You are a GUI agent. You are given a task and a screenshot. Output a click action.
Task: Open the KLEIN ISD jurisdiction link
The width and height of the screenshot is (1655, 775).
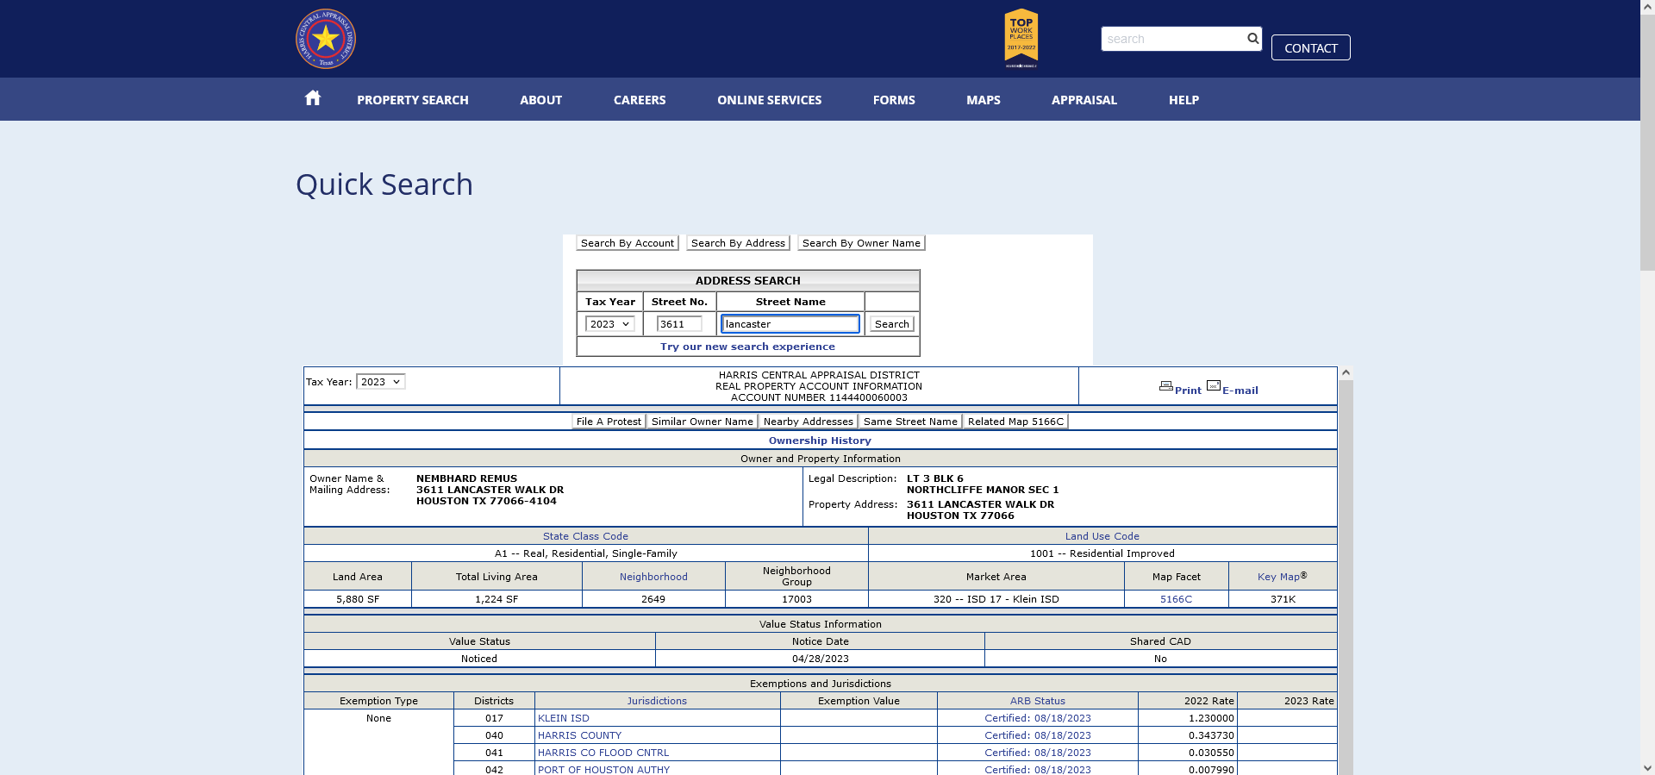point(564,718)
